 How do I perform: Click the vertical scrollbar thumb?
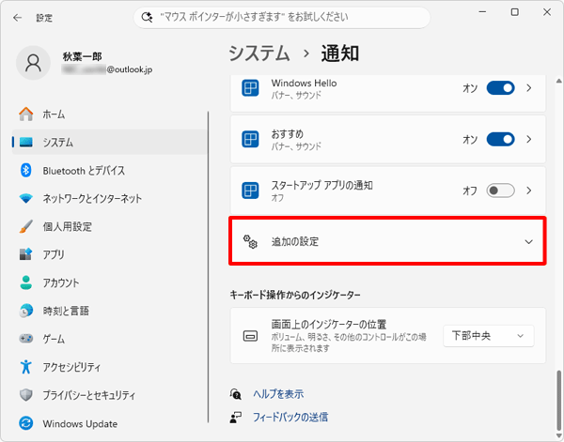click(558, 399)
